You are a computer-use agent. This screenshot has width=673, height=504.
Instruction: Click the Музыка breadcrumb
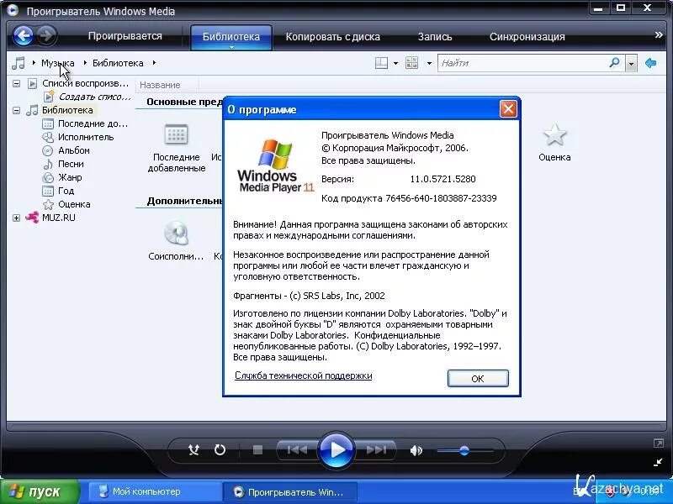pyautogui.click(x=57, y=63)
